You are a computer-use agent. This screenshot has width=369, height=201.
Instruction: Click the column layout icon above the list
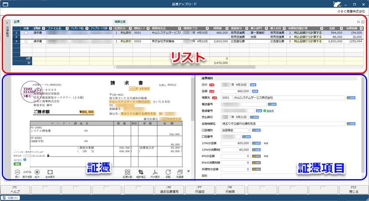pos(363,22)
